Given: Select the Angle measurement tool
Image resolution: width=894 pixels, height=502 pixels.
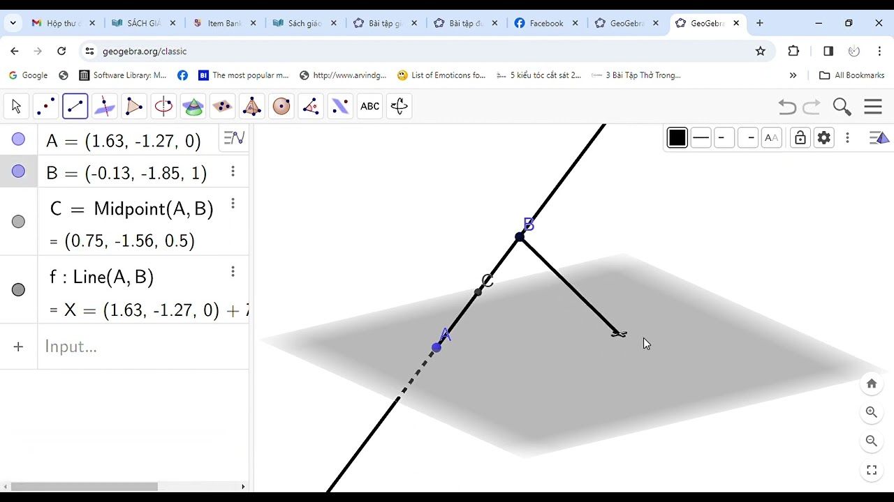Looking at the screenshot, I should click(x=311, y=106).
